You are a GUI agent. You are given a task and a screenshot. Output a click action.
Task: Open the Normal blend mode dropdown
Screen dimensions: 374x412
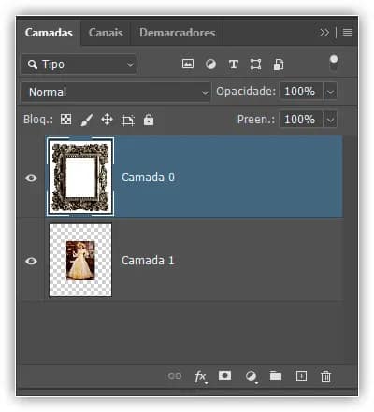(x=116, y=92)
